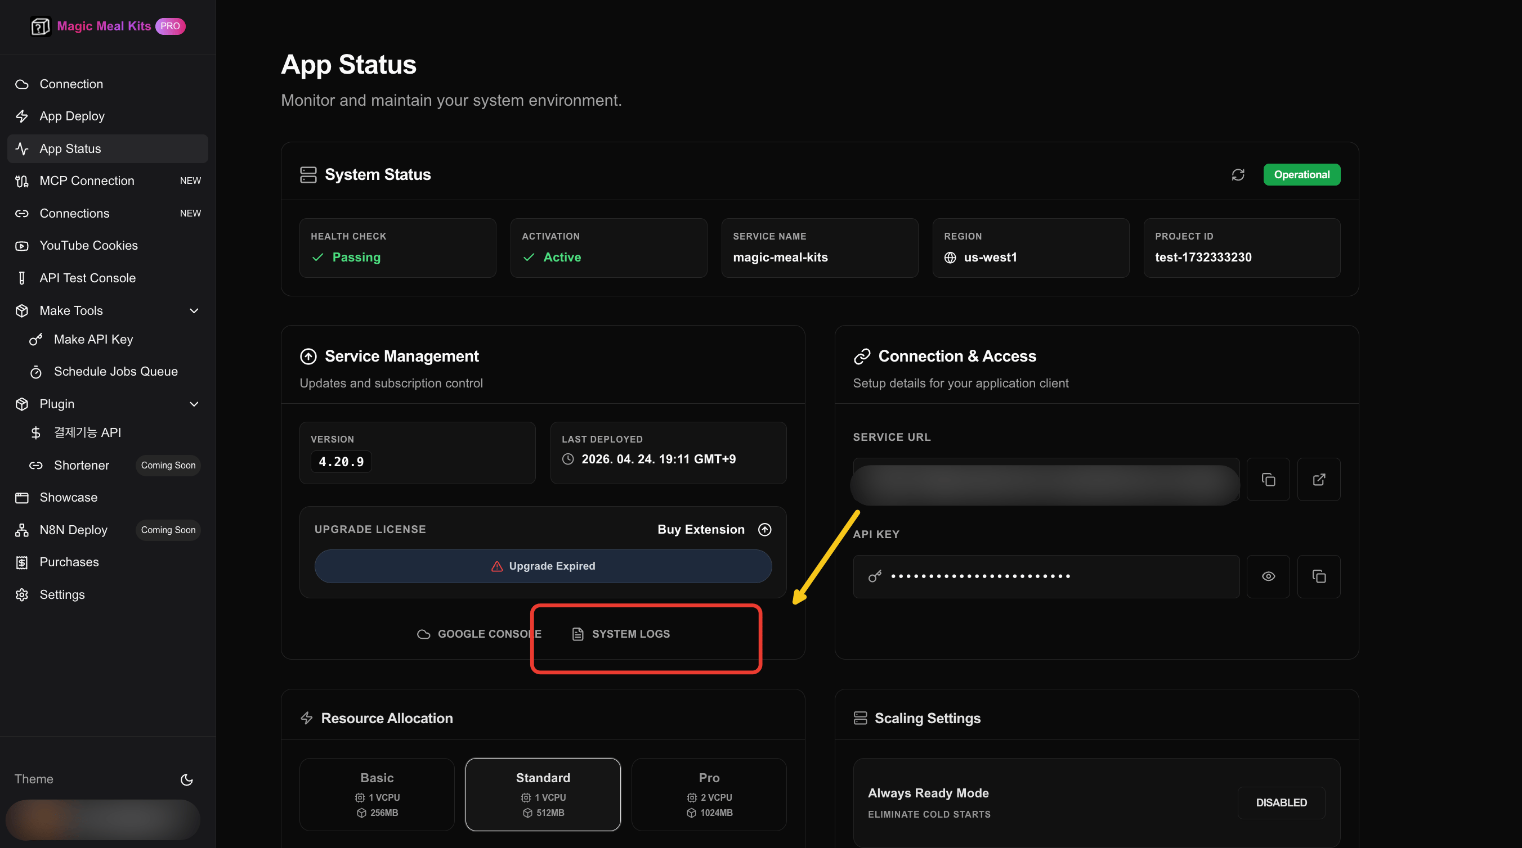This screenshot has width=1522, height=848.
Task: Click the Service Management header icon
Action: pyautogui.click(x=308, y=357)
